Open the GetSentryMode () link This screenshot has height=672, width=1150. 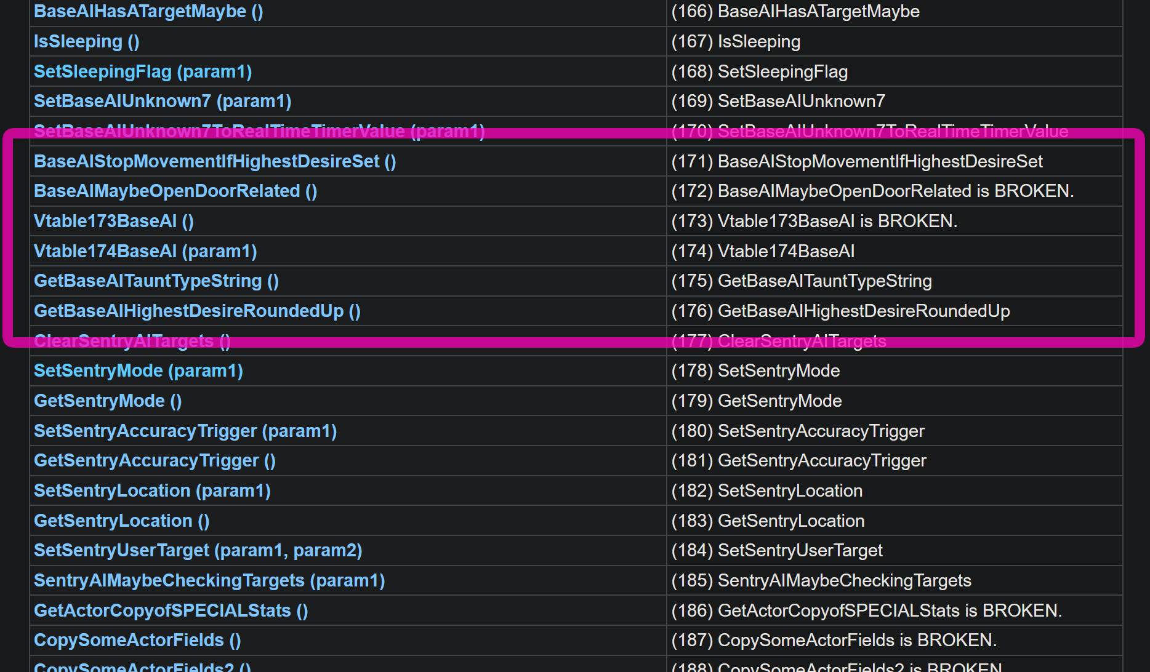tap(108, 401)
